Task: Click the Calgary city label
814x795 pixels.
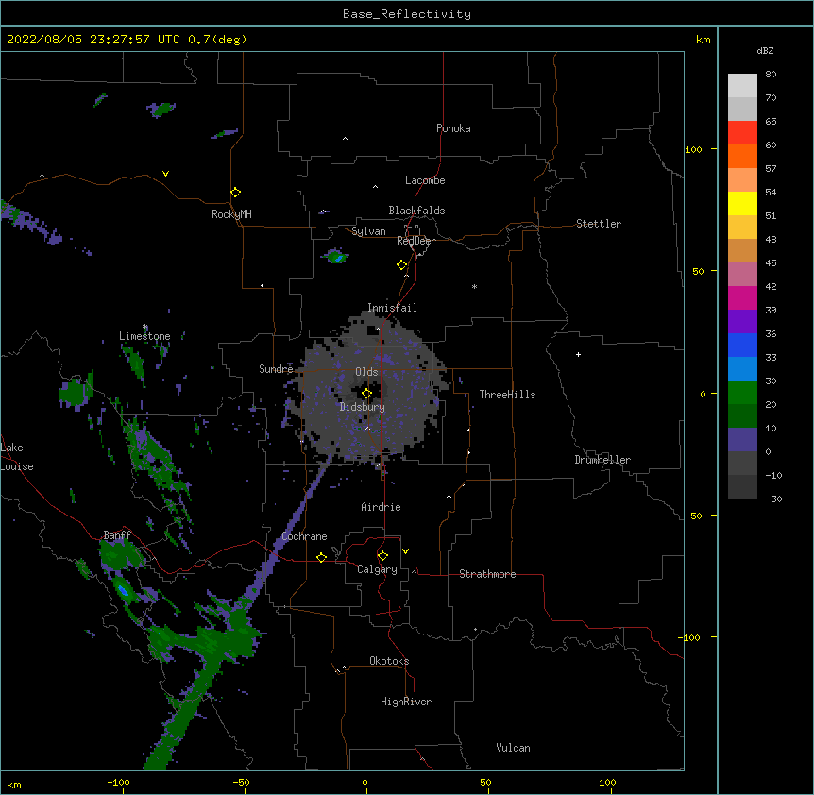Action: pyautogui.click(x=377, y=569)
